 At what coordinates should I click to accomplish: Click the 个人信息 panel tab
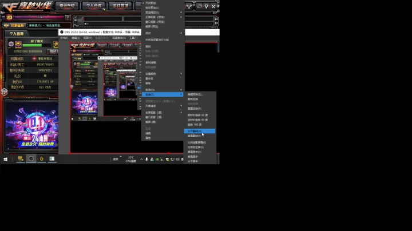(x=17, y=34)
